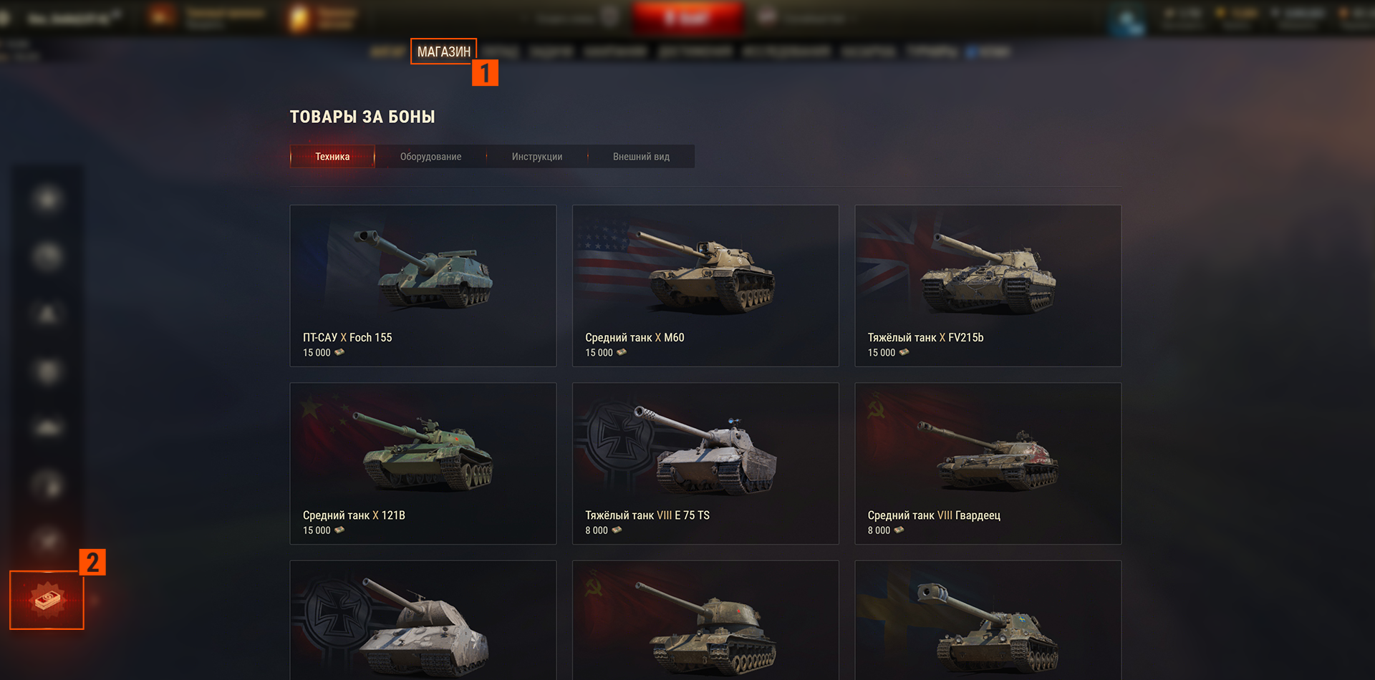Open the Тяжёлый танк X FV215b card
1375x680 pixels.
pos(988,286)
